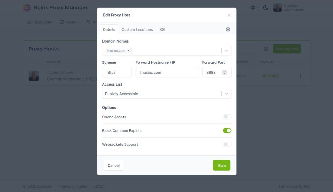Click the Linuxiac Administrator avatar
The height and width of the screenshot is (192, 333).
click(x=277, y=7)
